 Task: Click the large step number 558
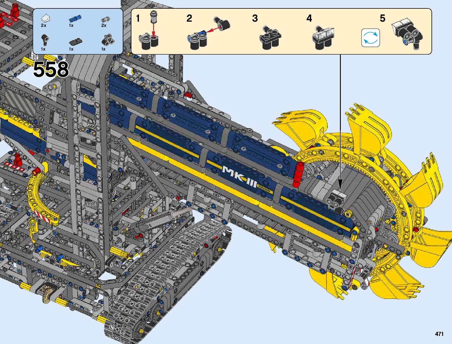pos(51,70)
